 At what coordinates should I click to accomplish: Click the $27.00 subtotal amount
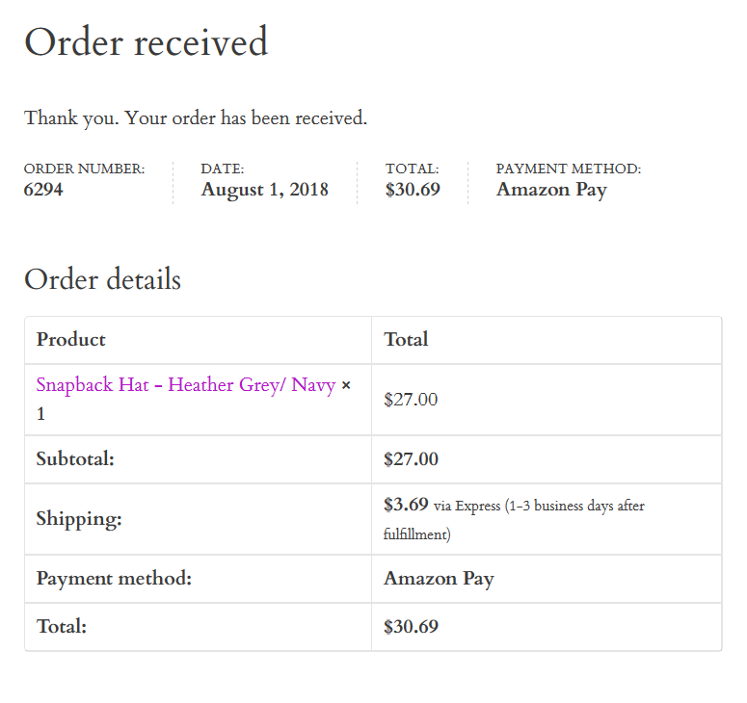click(x=412, y=458)
